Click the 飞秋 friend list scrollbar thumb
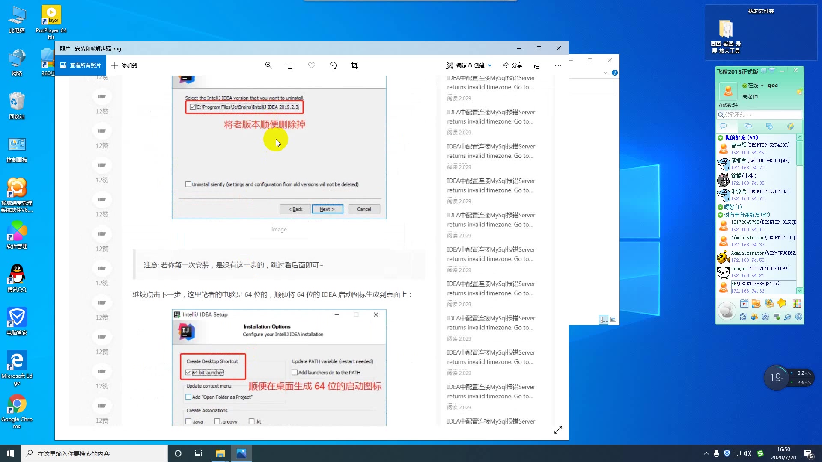Viewport: 822px width, 462px height. point(799,153)
